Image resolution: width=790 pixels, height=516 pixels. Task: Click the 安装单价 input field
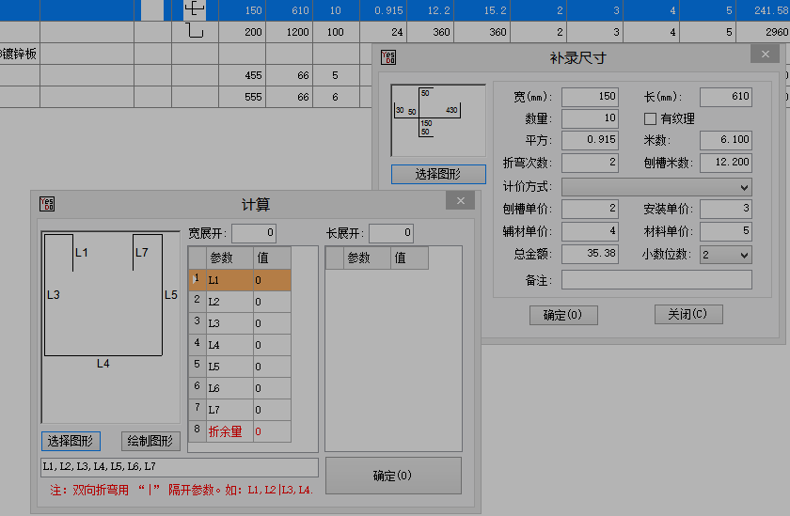pyautogui.click(x=725, y=209)
